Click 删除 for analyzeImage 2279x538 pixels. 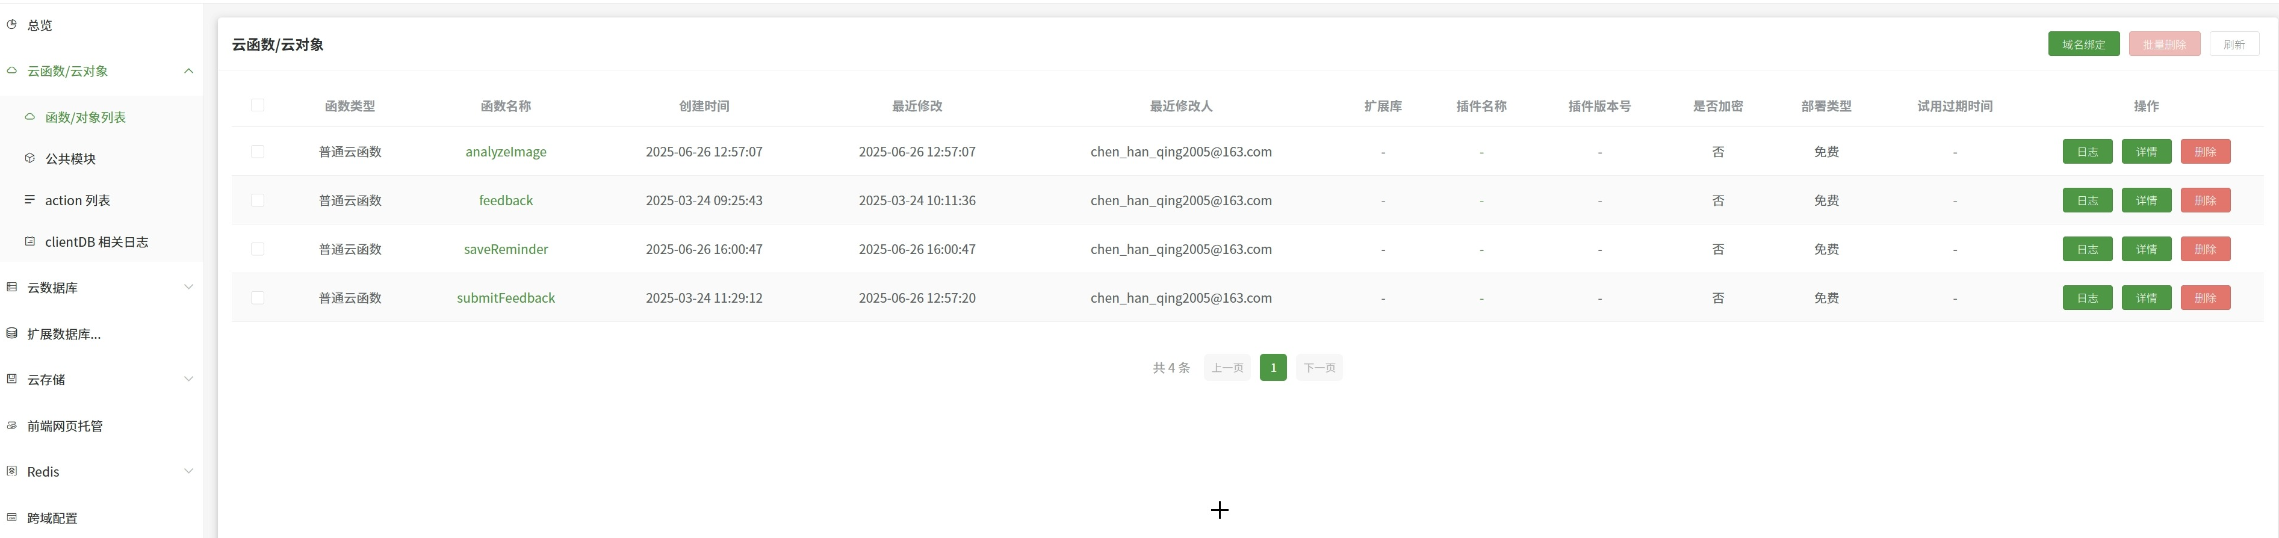2206,151
